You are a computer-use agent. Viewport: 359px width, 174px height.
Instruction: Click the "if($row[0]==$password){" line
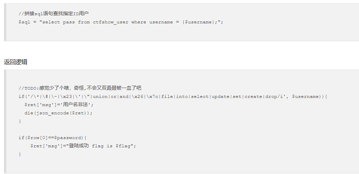click(53, 138)
